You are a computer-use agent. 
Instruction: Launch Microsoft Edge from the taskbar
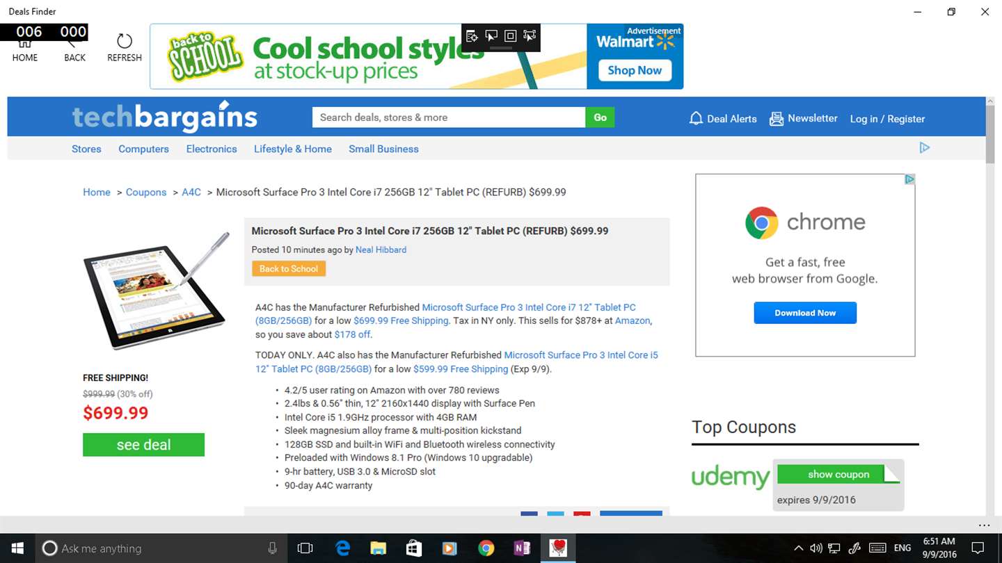(x=342, y=548)
